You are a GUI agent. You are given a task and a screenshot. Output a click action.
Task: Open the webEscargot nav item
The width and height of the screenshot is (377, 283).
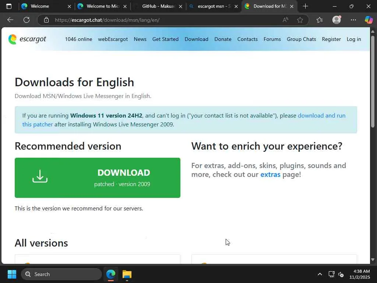113,39
